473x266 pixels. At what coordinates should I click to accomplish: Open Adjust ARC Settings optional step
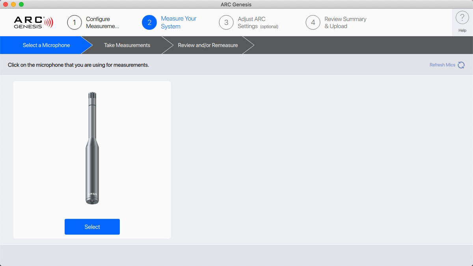point(258,22)
